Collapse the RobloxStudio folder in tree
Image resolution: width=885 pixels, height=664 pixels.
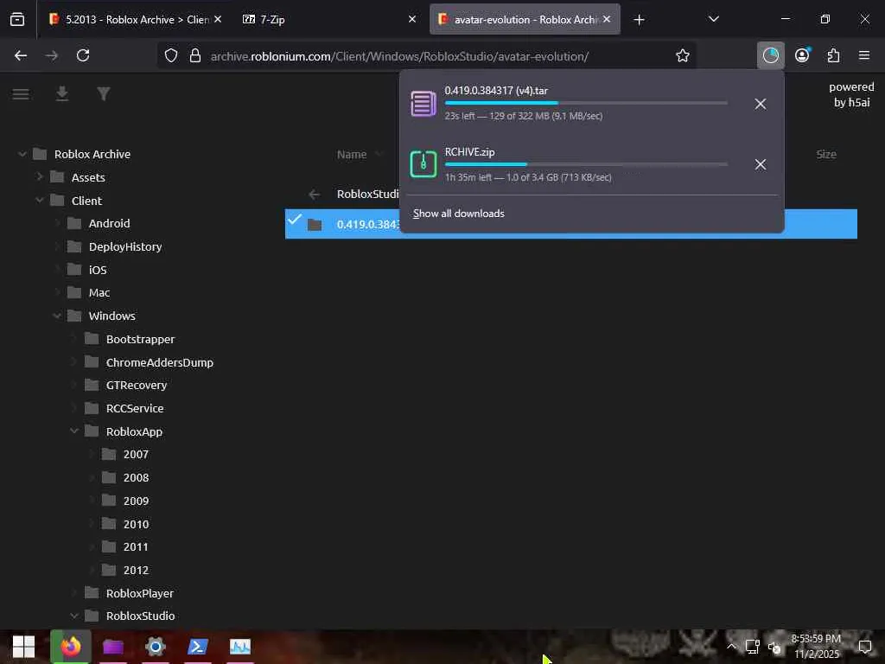(x=74, y=616)
